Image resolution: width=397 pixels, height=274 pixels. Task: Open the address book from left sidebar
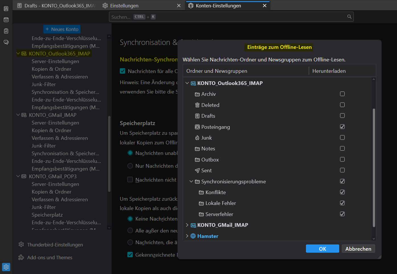pos(6,9)
